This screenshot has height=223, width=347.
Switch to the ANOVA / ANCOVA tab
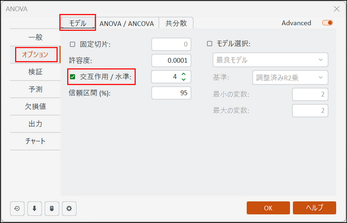coord(127,23)
